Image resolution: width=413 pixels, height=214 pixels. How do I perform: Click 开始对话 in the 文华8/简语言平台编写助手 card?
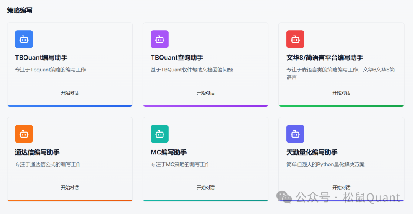341,92
